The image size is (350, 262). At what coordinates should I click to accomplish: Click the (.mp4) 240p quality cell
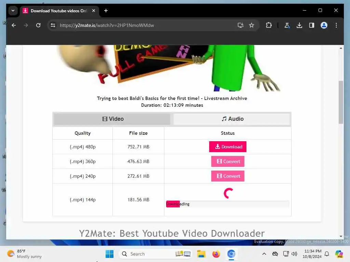83,176
